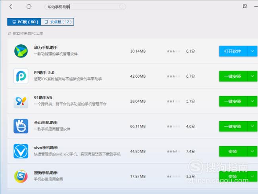Click the 6.7分 score
The height and width of the screenshot is (194, 258).
pyautogui.click(x=191, y=76)
